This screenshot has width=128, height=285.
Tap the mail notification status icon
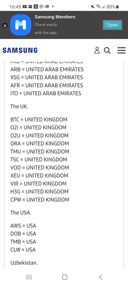30,7
